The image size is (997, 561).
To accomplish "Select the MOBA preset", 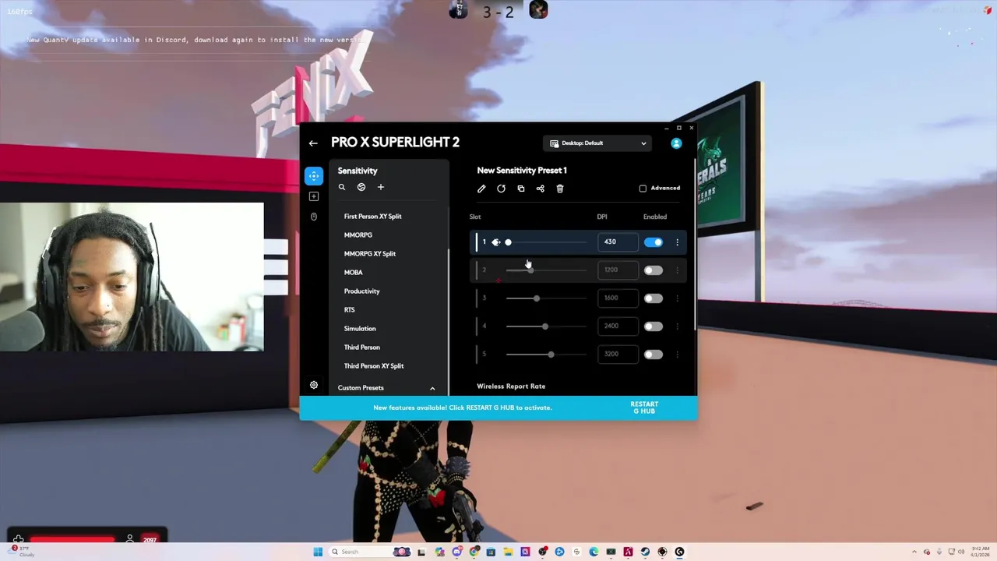I will pos(354,273).
